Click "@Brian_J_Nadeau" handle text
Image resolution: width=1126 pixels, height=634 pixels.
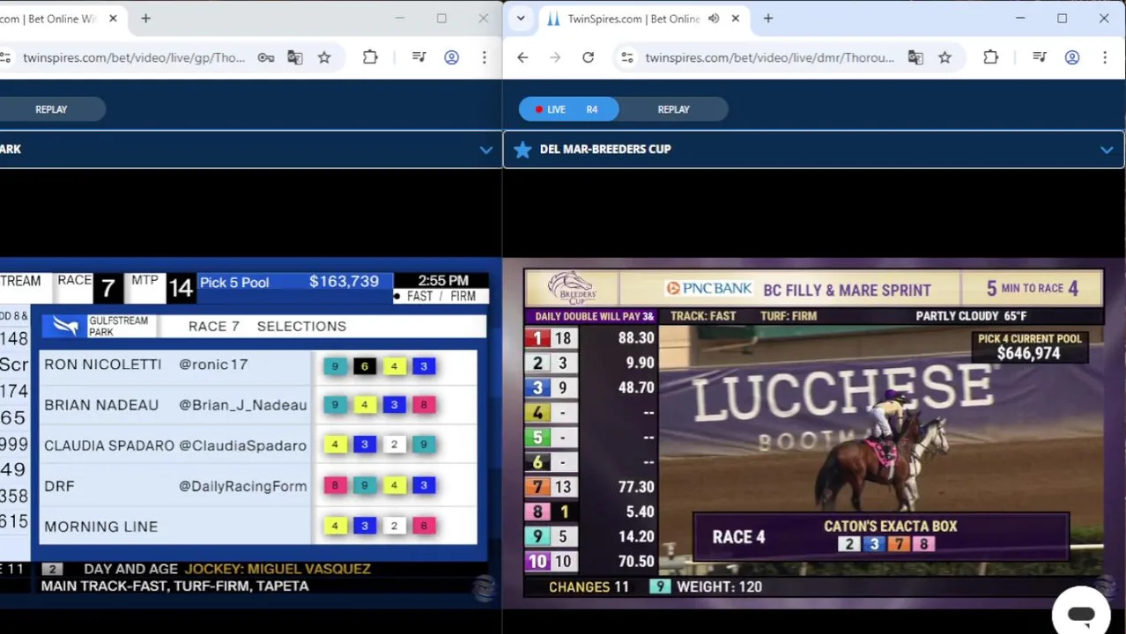242,405
